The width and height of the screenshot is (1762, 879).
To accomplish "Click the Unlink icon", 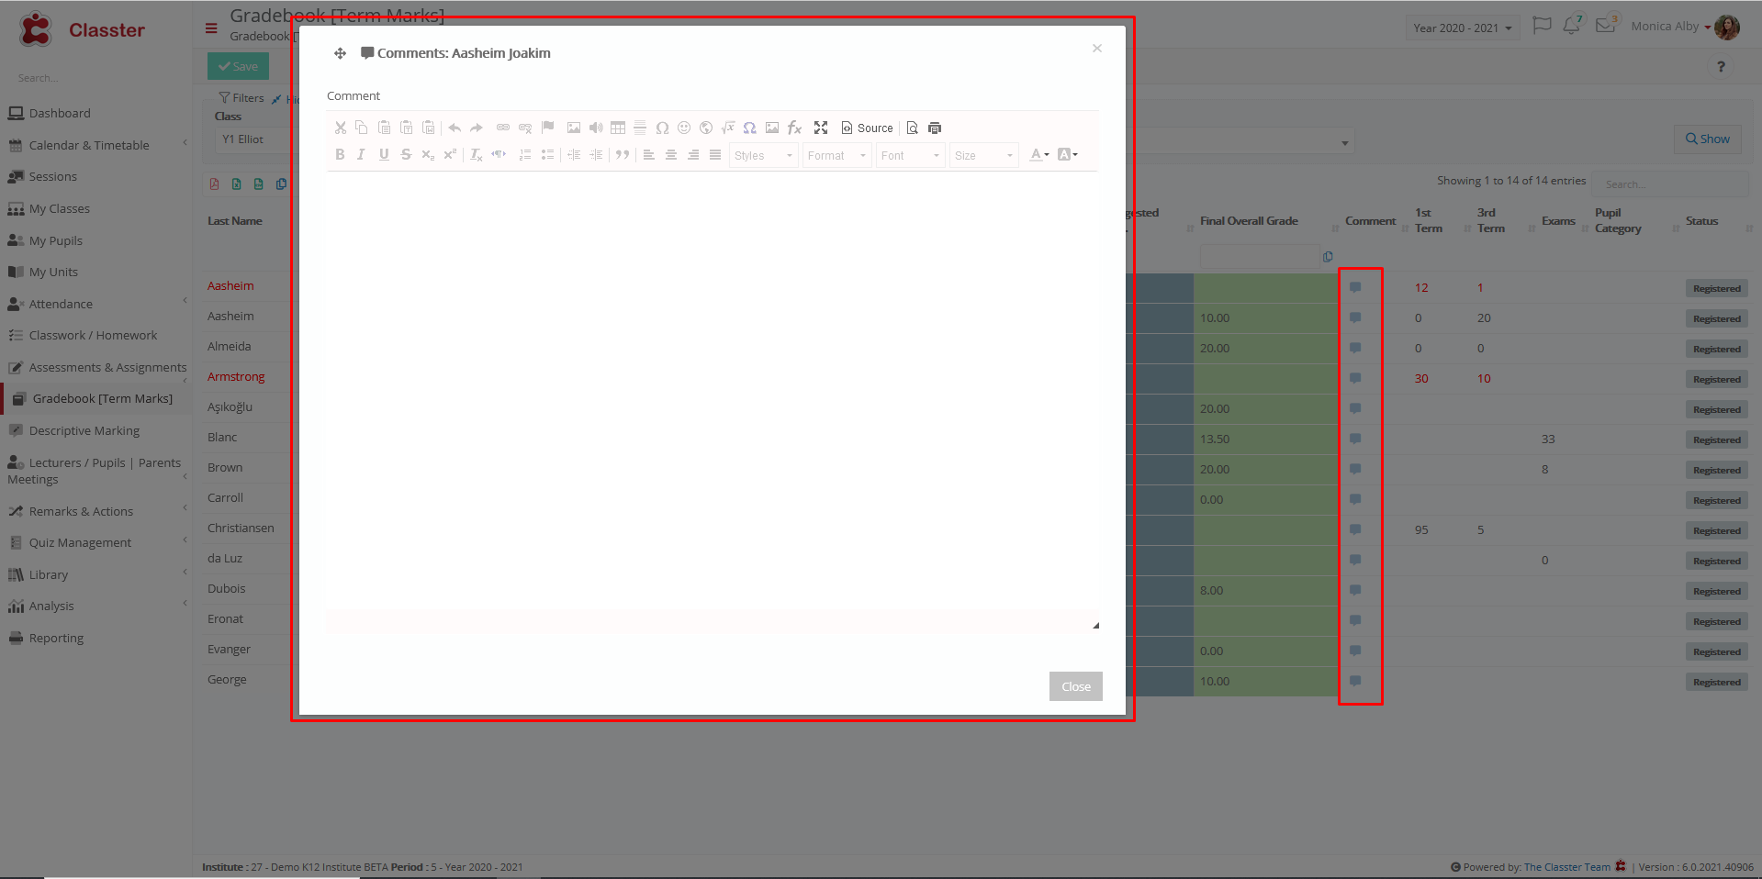I will (525, 128).
